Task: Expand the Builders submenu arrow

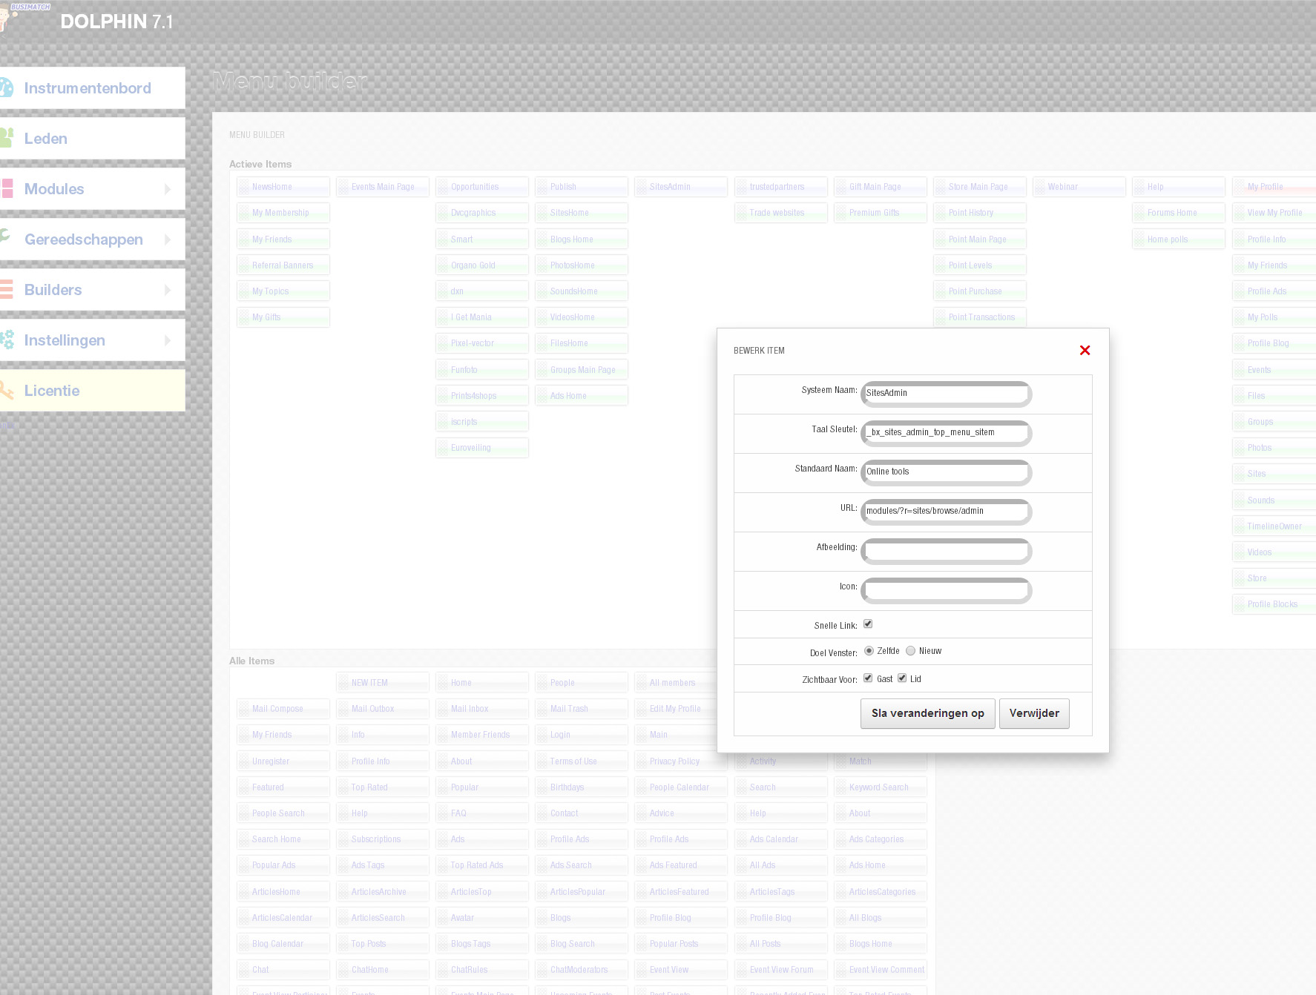Action: click(x=168, y=290)
